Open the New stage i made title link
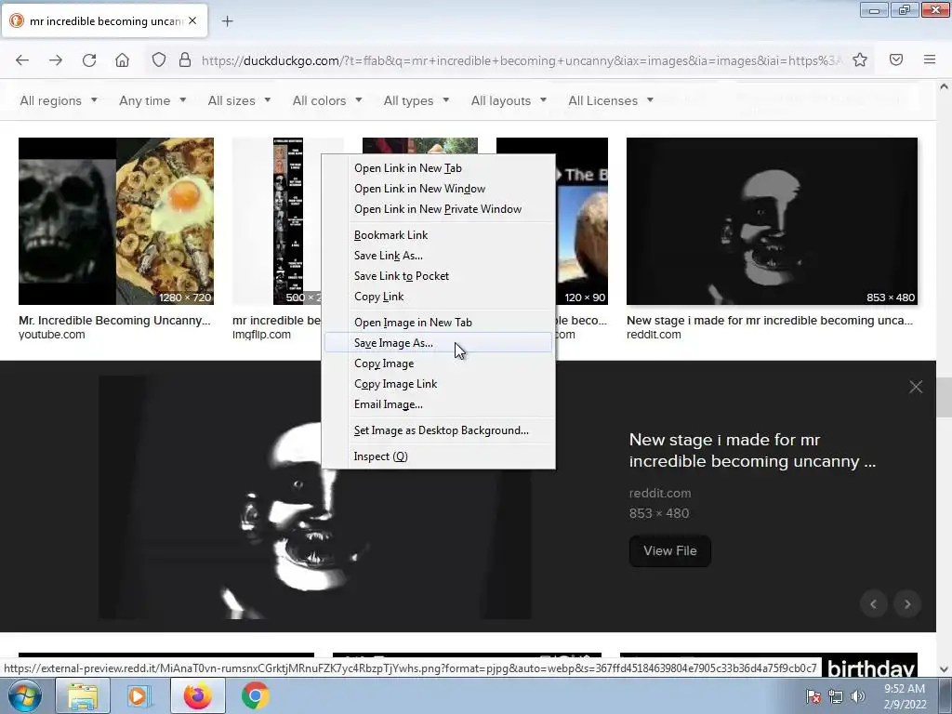The height and width of the screenshot is (714, 952). coord(752,450)
